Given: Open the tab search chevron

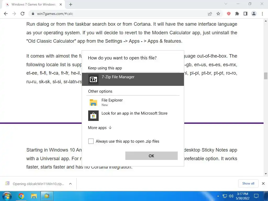Looking at the screenshot, I should 226,4.
